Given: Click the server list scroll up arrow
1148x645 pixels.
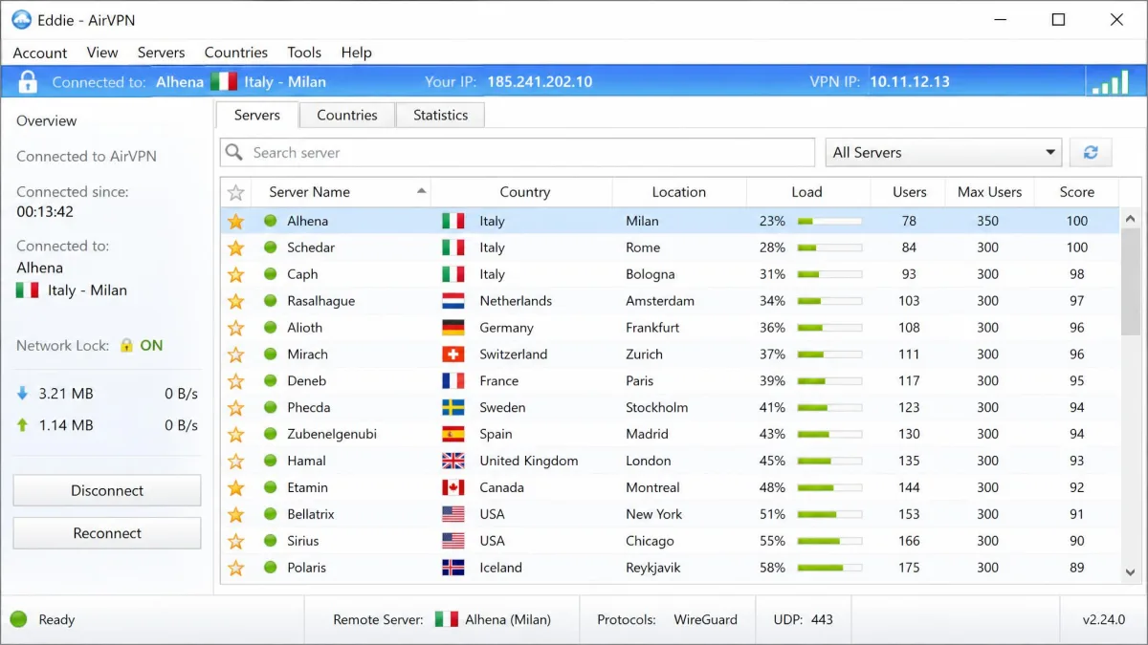Looking at the screenshot, I should tap(1131, 219).
